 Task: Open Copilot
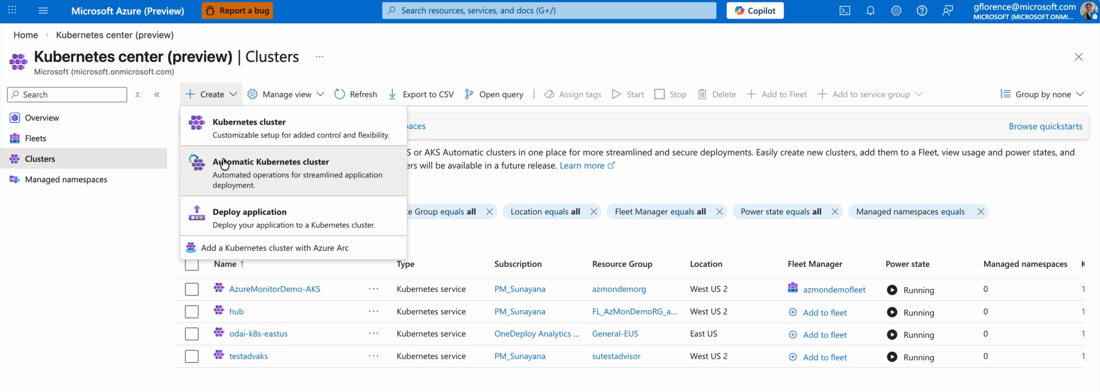[x=755, y=10]
